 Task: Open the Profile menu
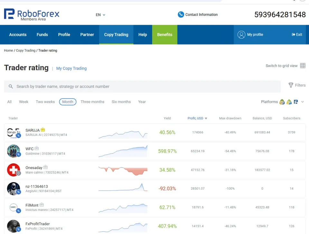(x=64, y=35)
